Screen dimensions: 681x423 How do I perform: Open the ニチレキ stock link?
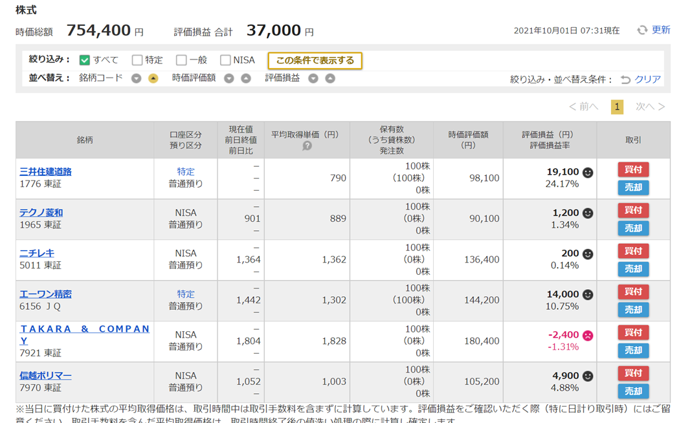point(37,253)
